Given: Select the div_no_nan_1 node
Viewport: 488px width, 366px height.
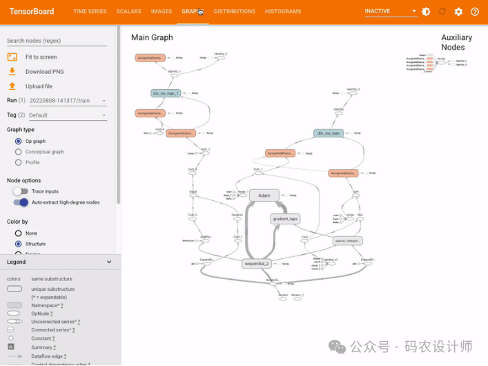Looking at the screenshot, I should [x=166, y=93].
